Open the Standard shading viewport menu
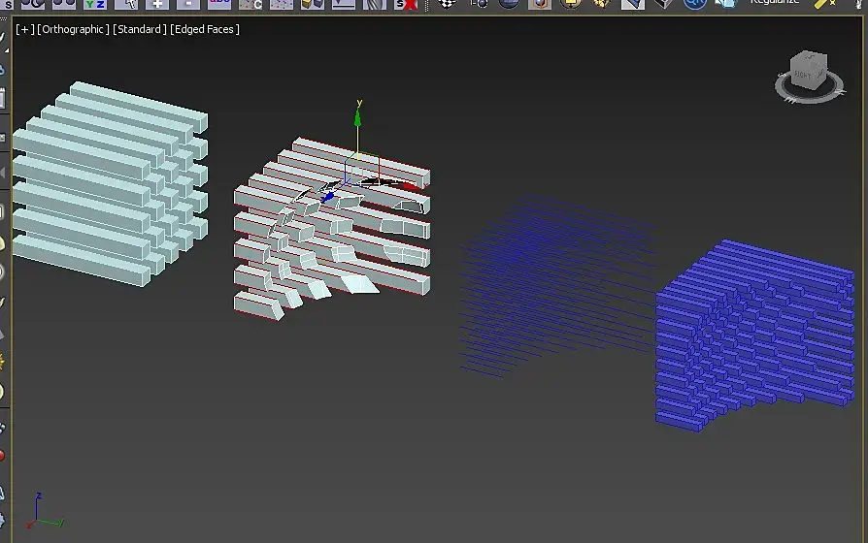 (x=139, y=29)
